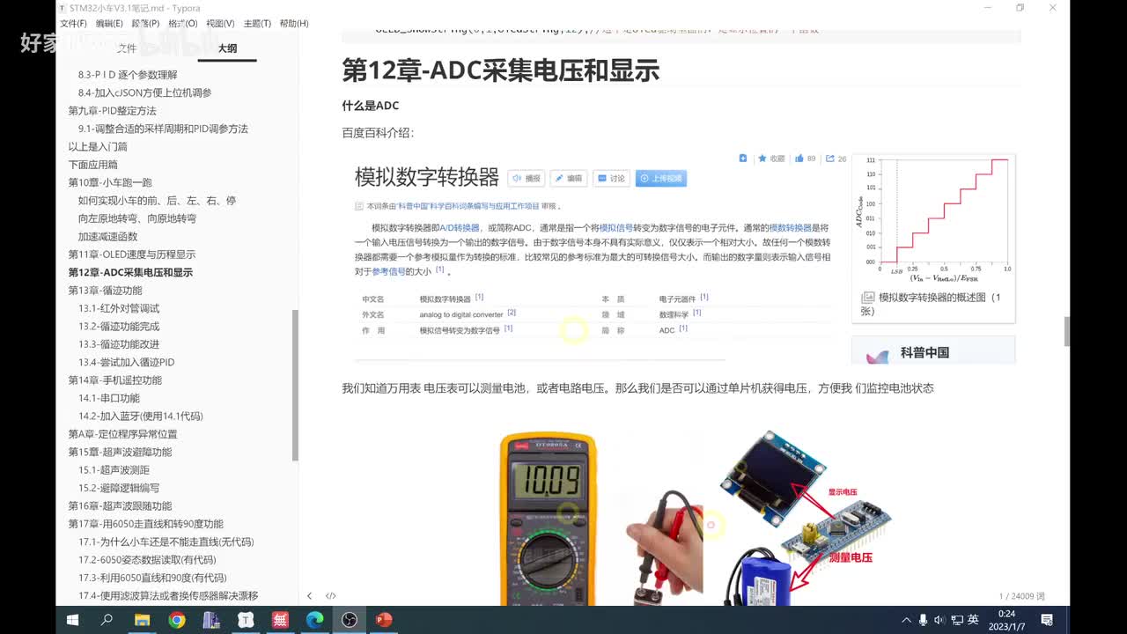
Task: Select outline item 加速减速函数
Action: (x=107, y=236)
